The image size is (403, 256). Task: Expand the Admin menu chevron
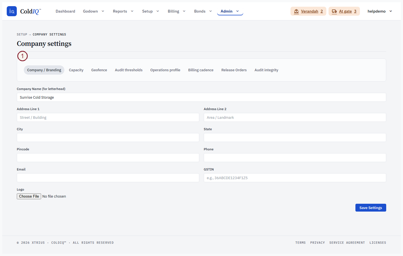[238, 11]
